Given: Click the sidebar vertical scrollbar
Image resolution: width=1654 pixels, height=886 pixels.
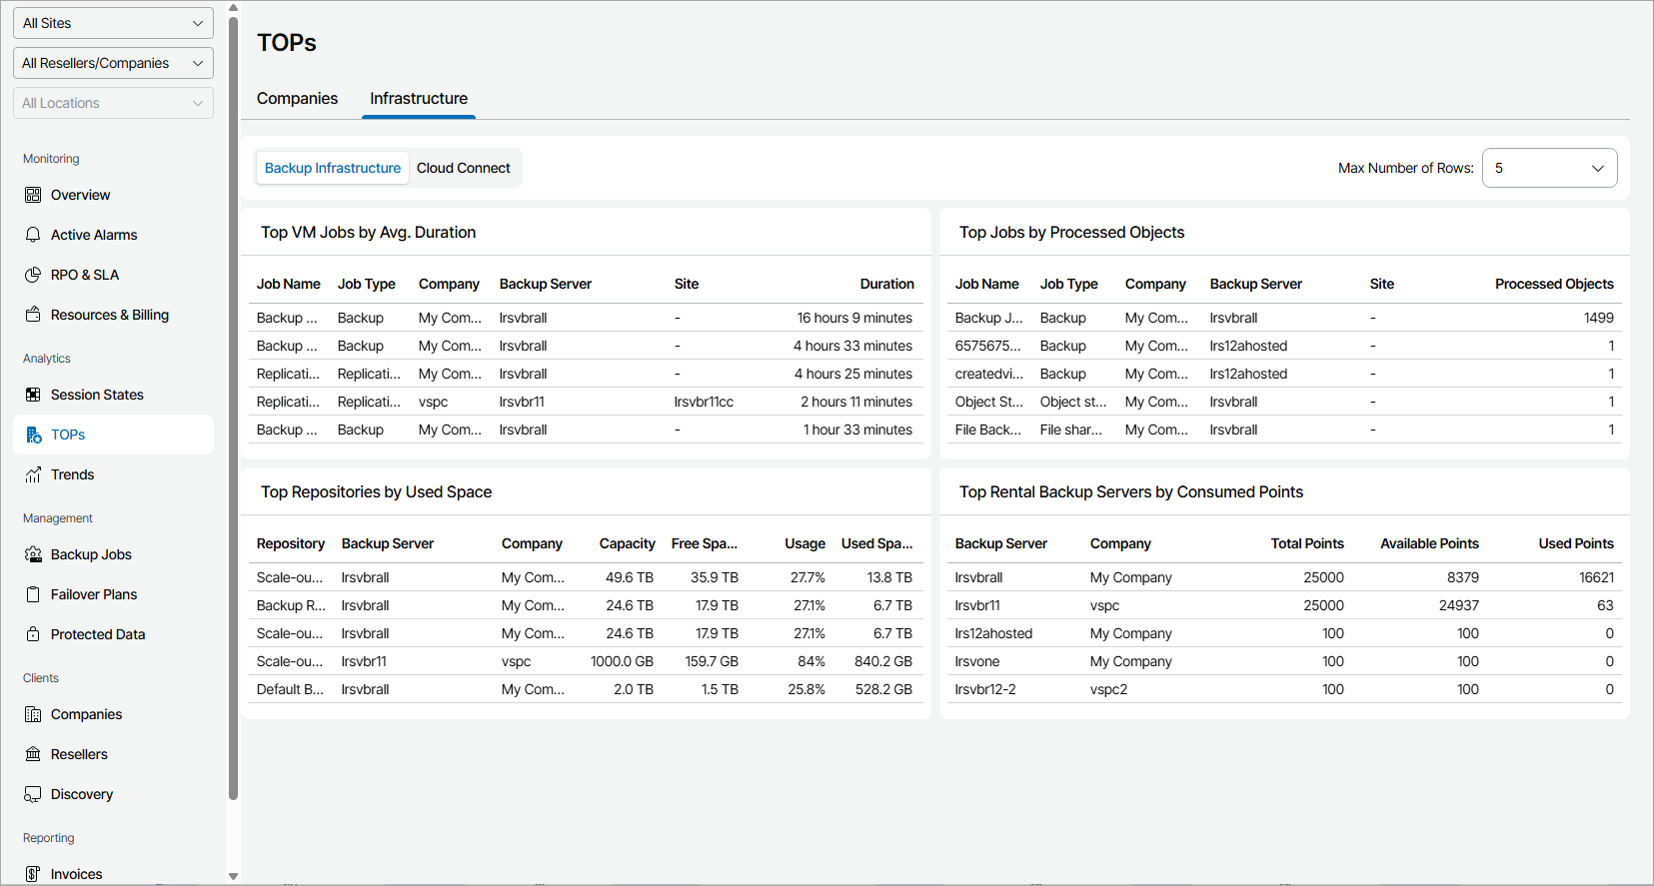Looking at the screenshot, I should 233,400.
